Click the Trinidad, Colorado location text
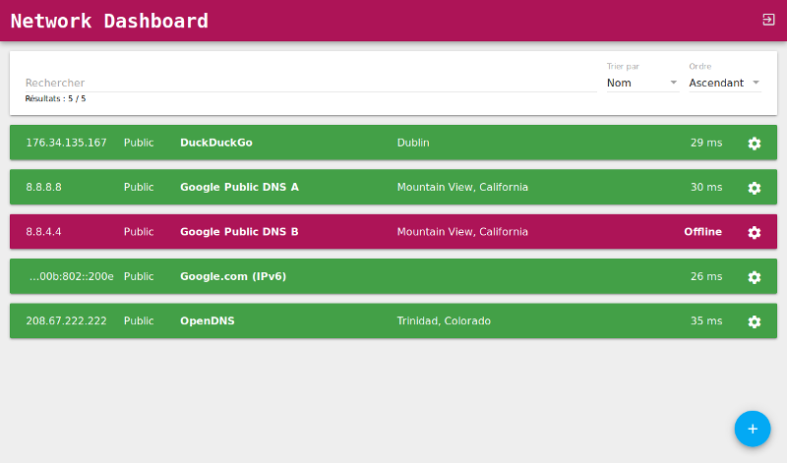 (x=444, y=321)
